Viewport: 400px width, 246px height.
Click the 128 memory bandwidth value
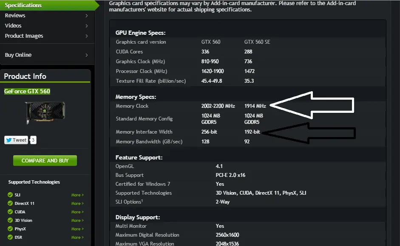click(205, 142)
